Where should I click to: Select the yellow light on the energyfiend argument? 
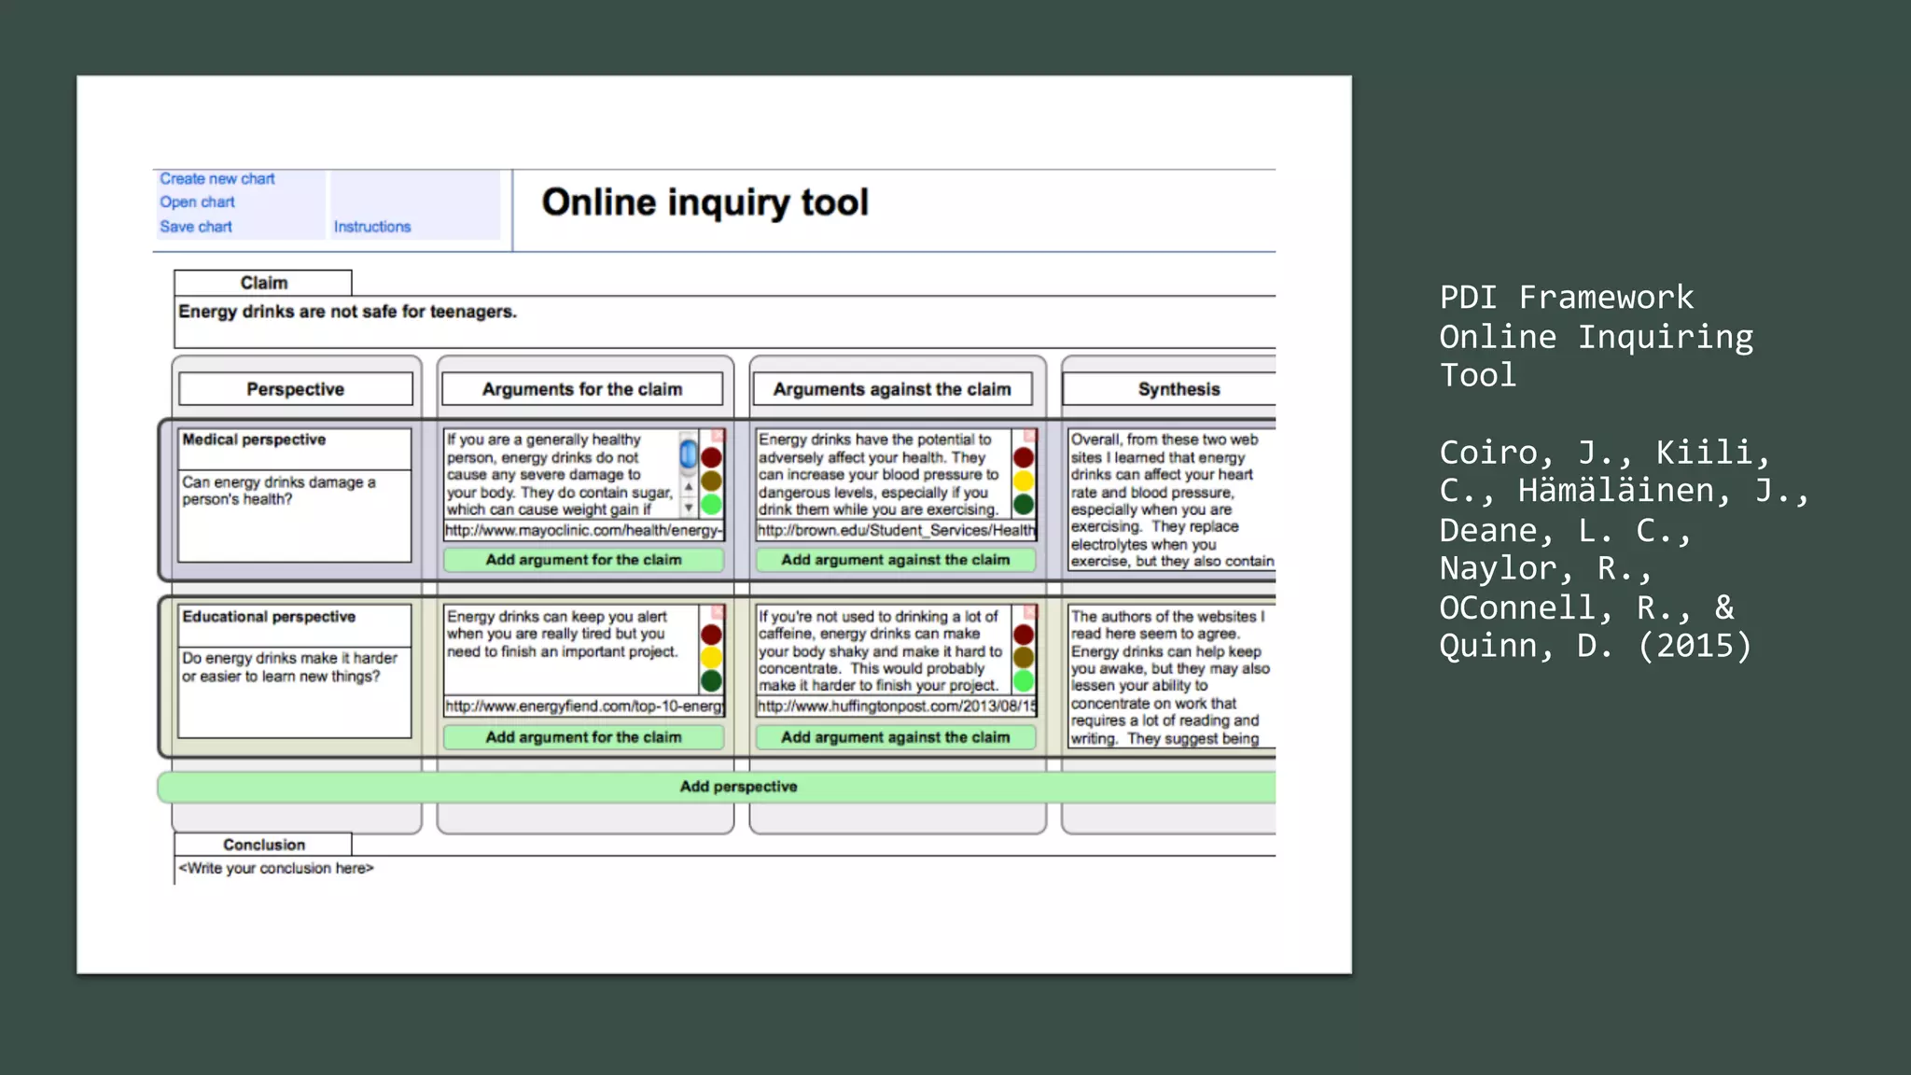[711, 658]
